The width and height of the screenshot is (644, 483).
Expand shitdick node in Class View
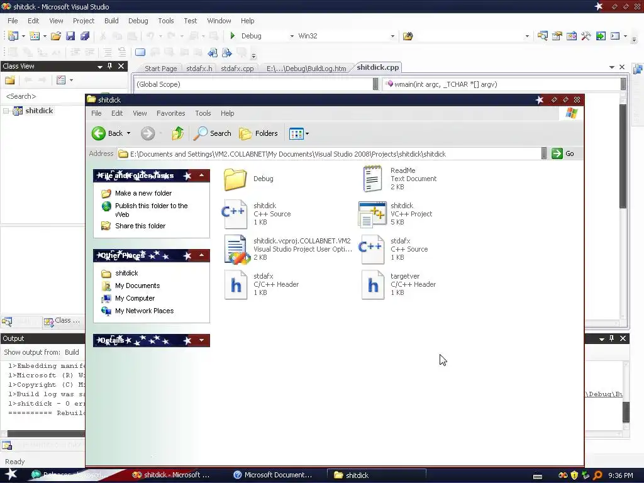pos(6,111)
